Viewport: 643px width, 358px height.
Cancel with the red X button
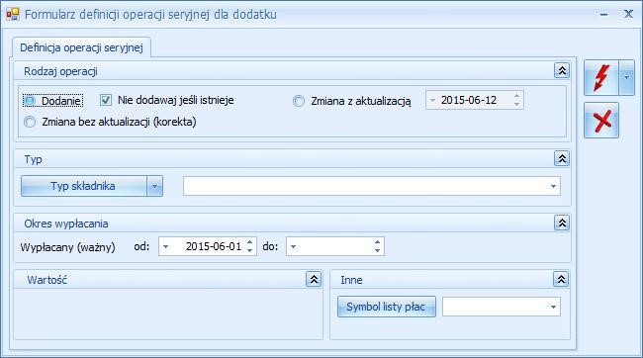tap(601, 120)
